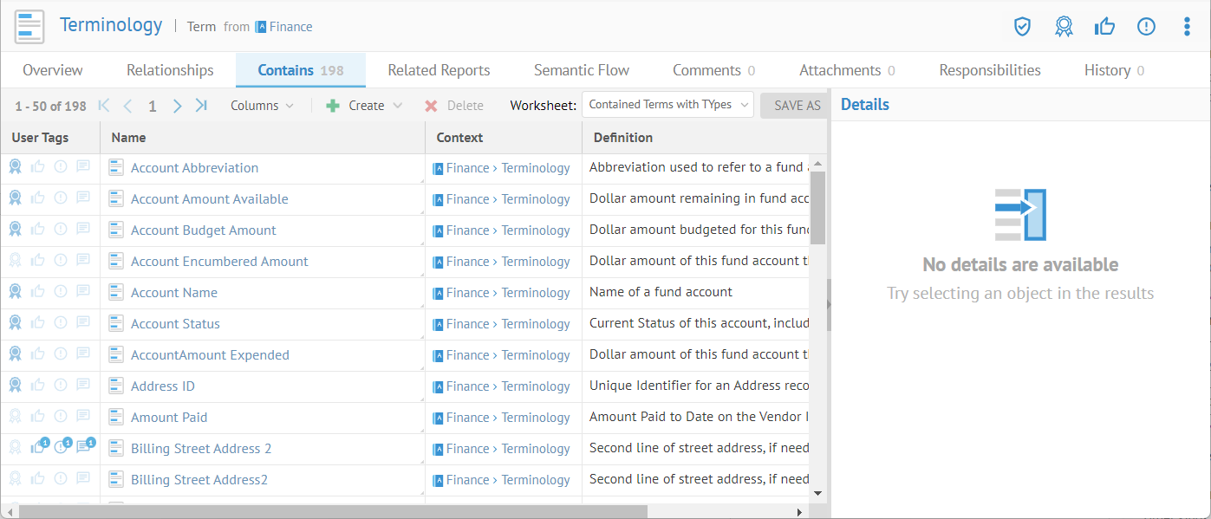Click the SAVE AS button

pos(796,106)
